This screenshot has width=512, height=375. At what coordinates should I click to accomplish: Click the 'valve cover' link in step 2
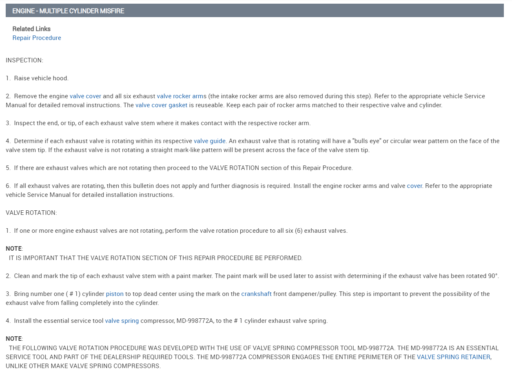click(85, 96)
